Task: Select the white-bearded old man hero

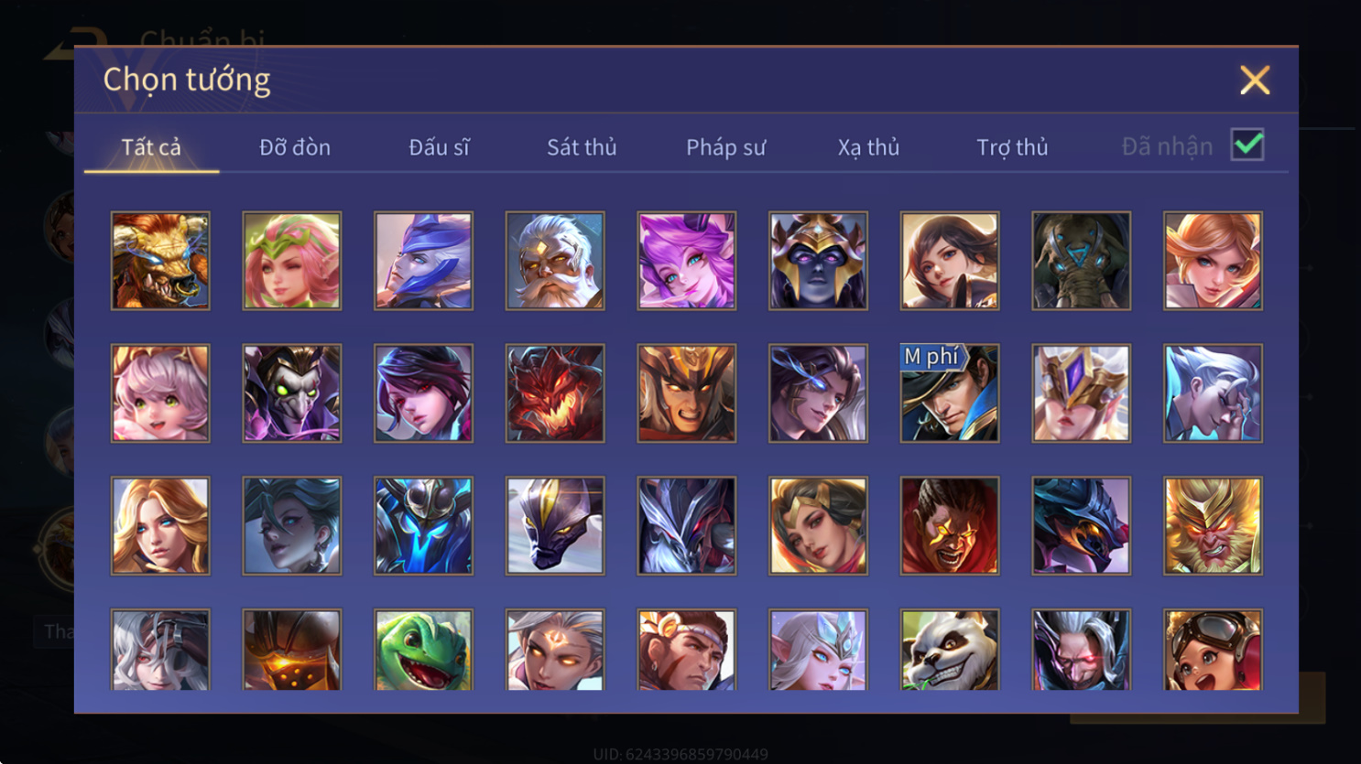Action: (x=555, y=261)
